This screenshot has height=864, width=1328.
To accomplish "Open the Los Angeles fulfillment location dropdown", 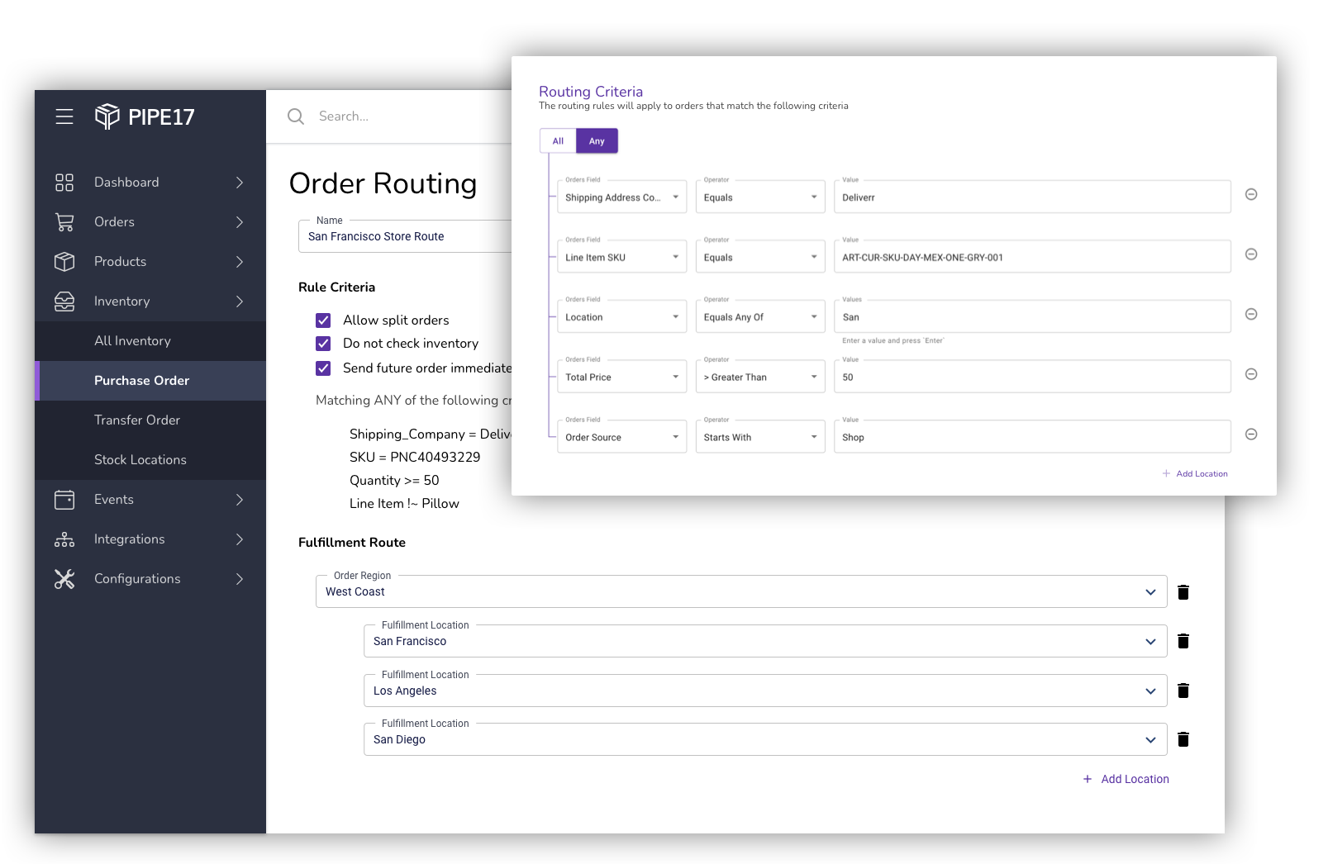I will [x=765, y=691].
